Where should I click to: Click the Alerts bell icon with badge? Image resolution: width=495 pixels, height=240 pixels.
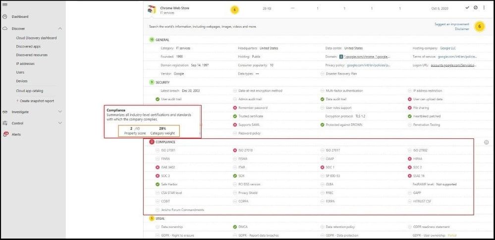coord(5,134)
